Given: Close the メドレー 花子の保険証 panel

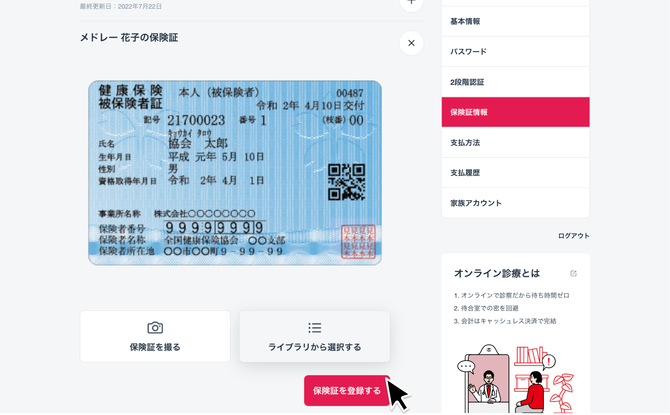Looking at the screenshot, I should 411,43.
